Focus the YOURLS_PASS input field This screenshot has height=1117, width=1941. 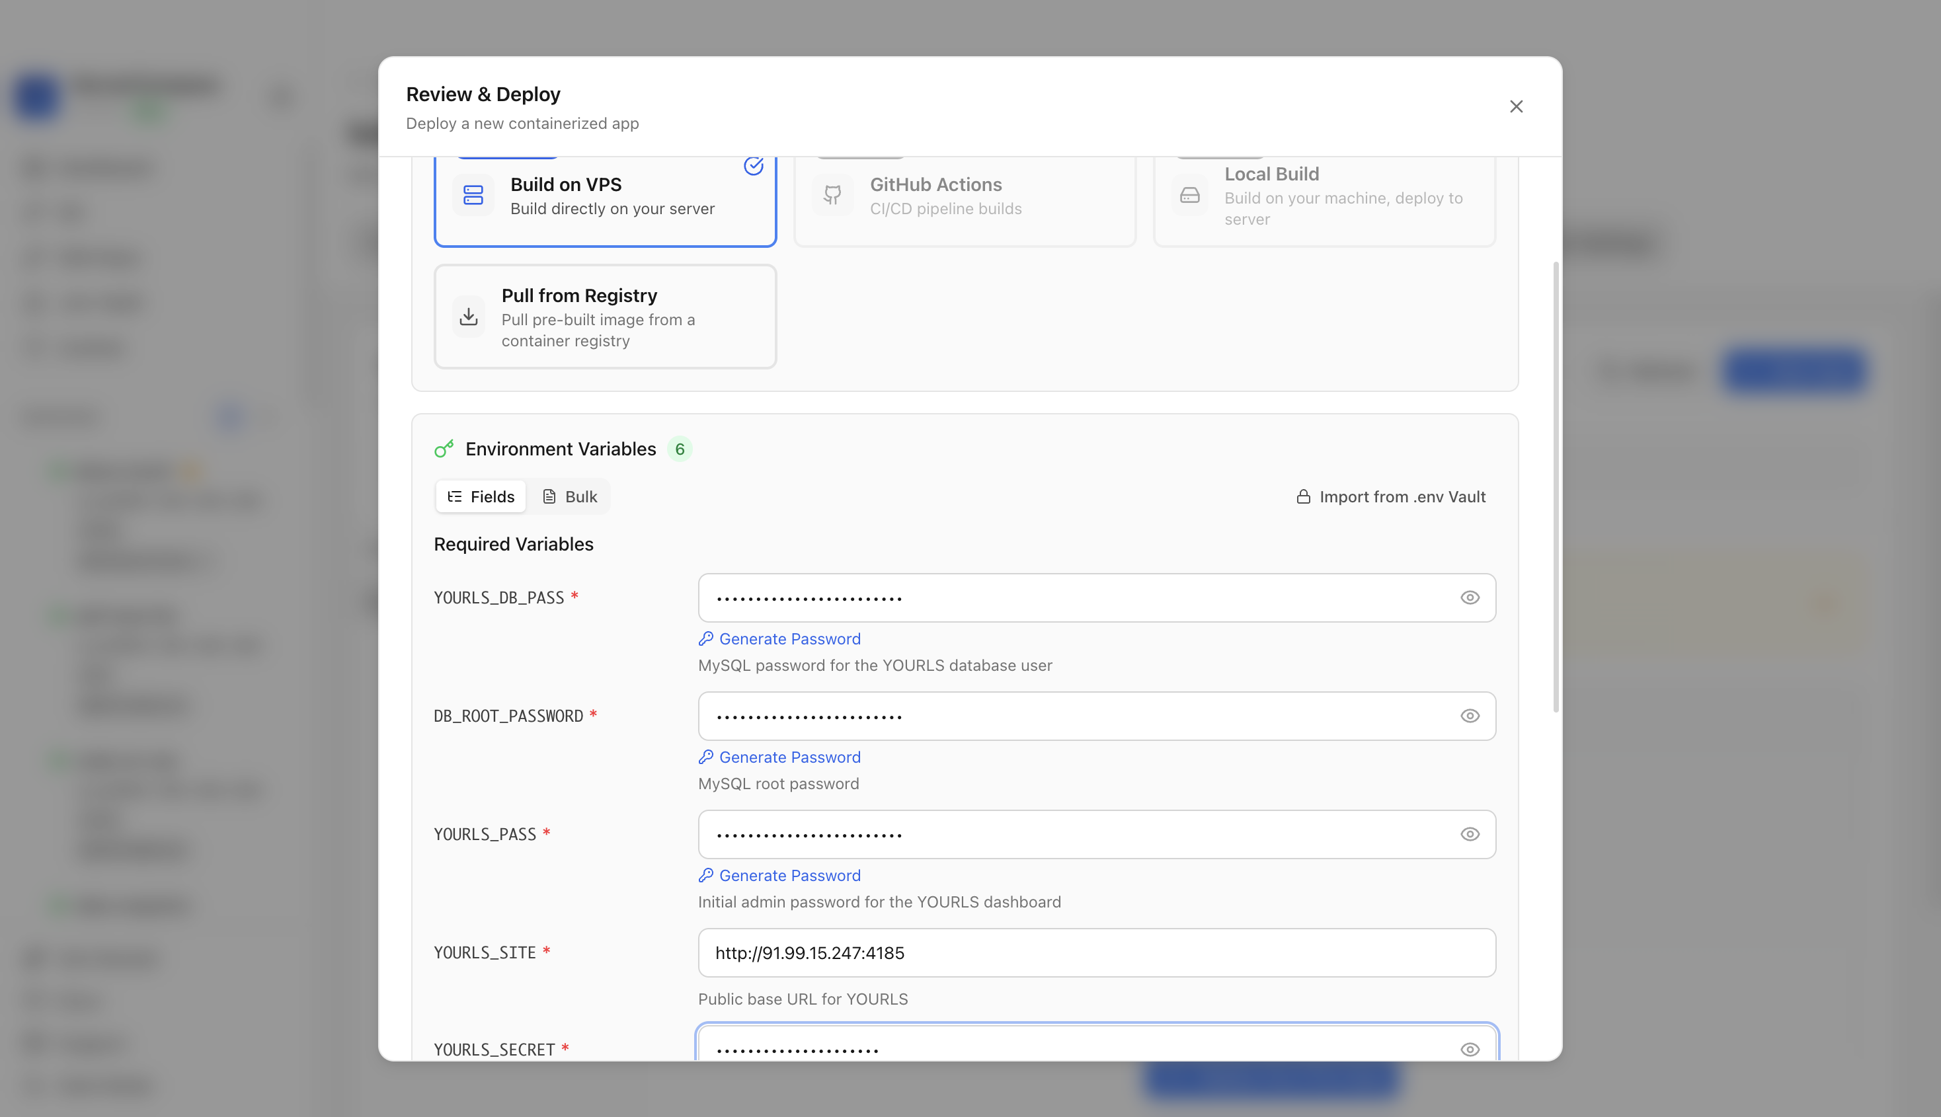[1096, 835]
